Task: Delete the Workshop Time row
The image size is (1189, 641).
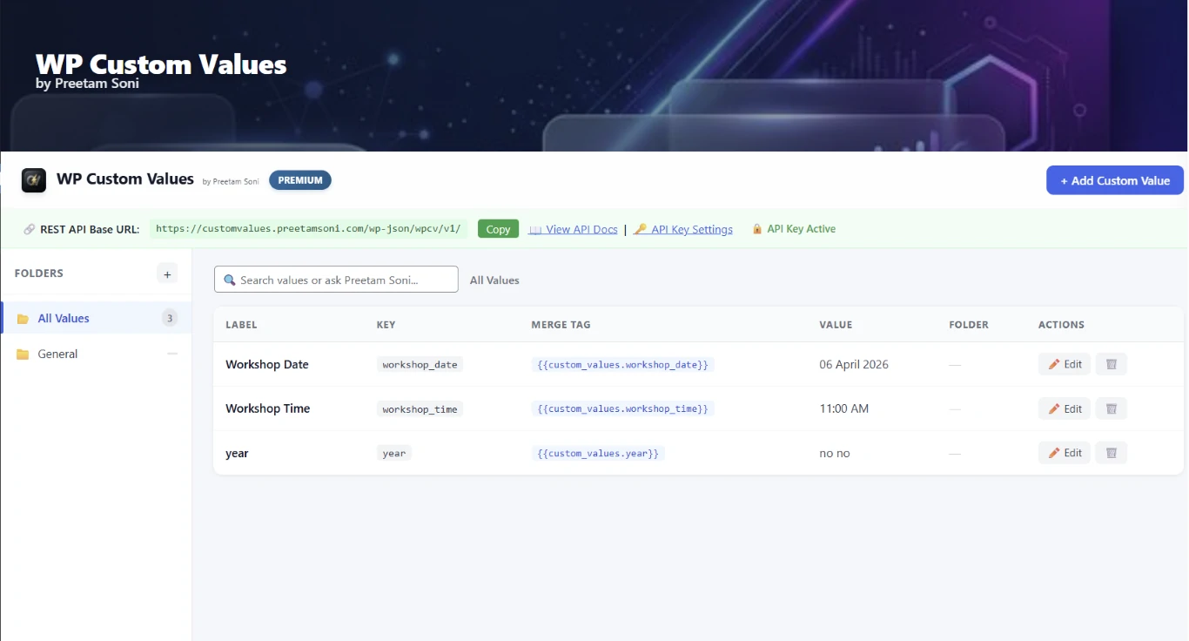Action: click(x=1111, y=408)
